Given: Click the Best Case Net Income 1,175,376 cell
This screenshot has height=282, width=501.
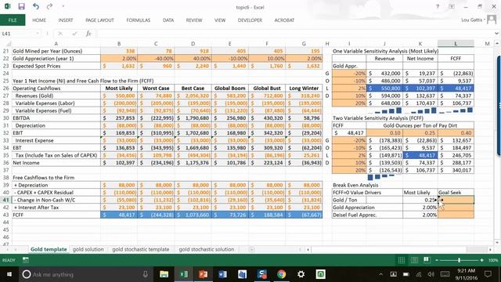Looking at the screenshot, I should click(193, 163).
